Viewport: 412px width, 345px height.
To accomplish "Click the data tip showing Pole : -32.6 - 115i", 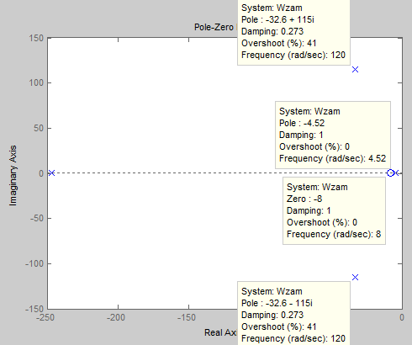I will pyautogui.click(x=293, y=313).
